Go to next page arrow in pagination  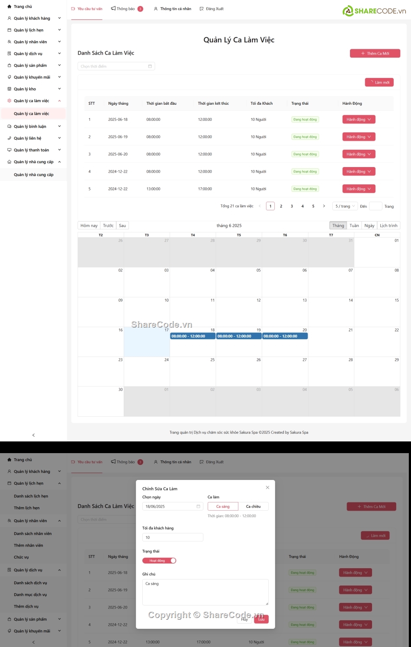[x=324, y=206]
